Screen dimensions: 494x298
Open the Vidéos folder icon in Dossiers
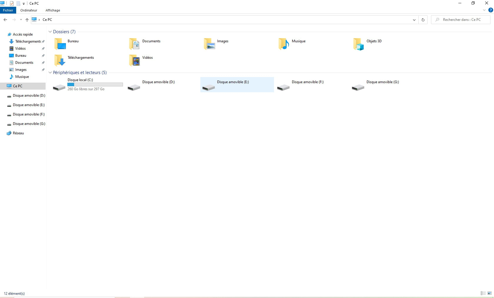click(x=135, y=60)
